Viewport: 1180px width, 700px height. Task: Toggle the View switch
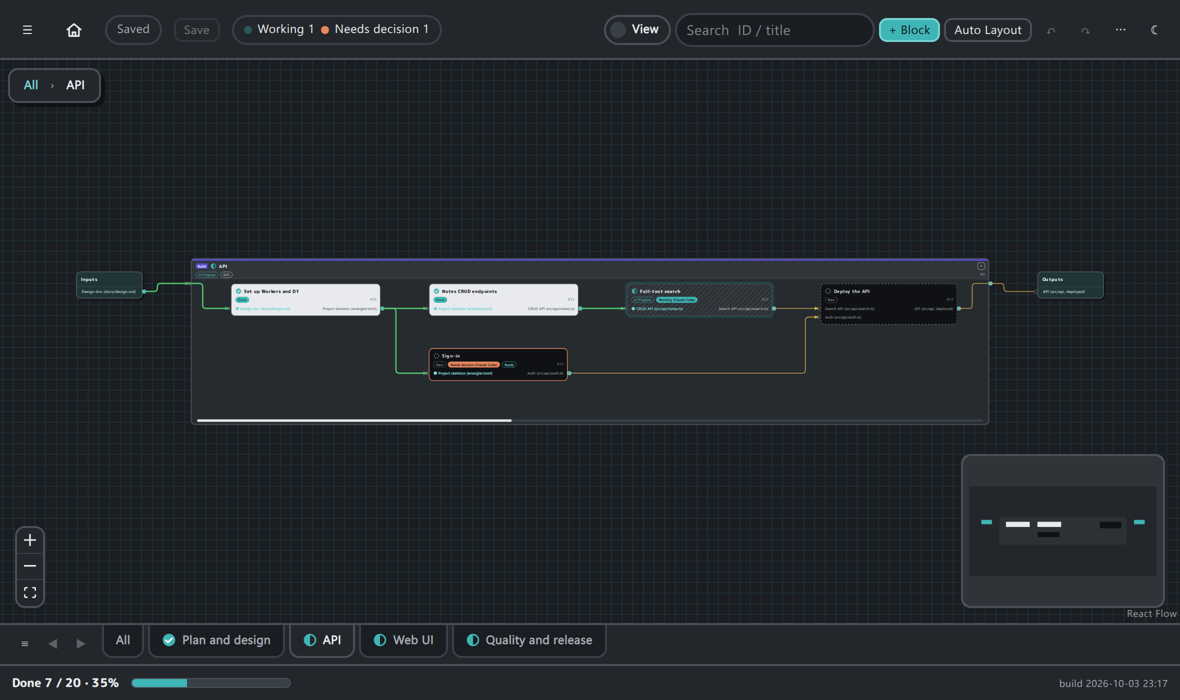[637, 30]
